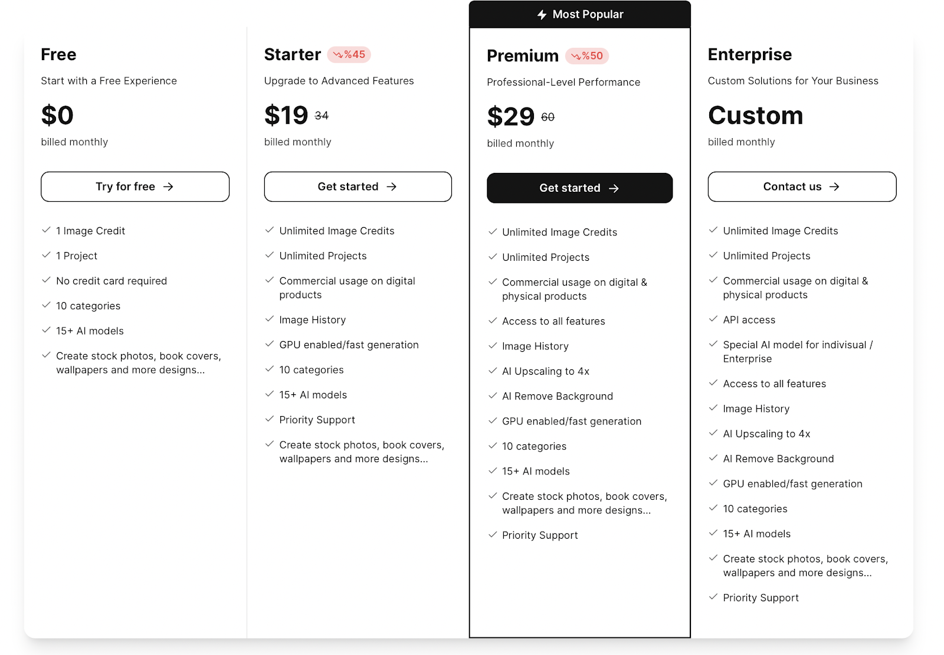944x655 pixels.
Task: Click the Contact us button for Enterprise
Action: click(802, 186)
